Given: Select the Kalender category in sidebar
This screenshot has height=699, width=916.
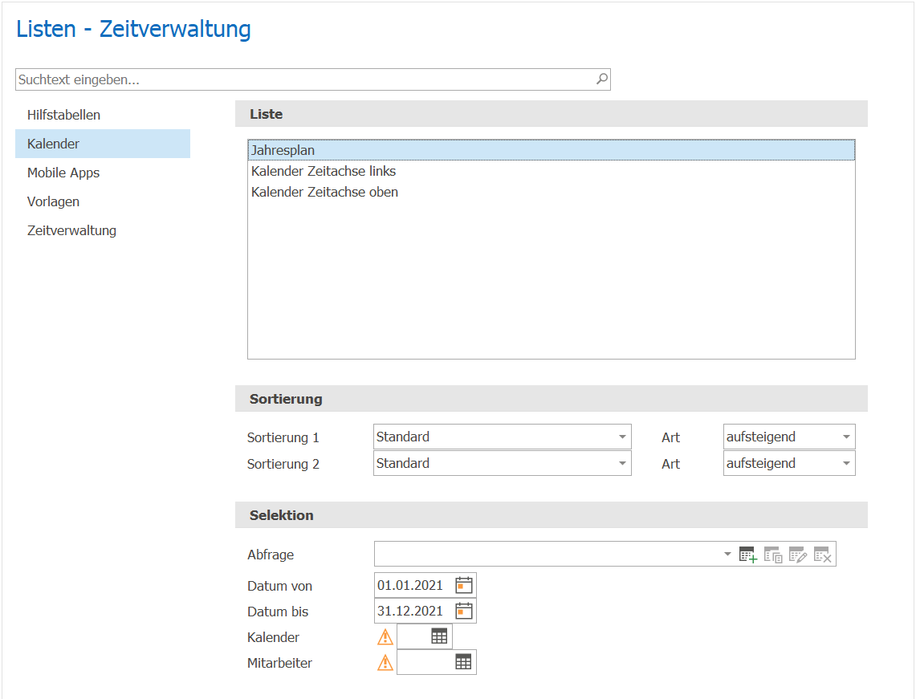Looking at the screenshot, I should pyautogui.click(x=103, y=144).
